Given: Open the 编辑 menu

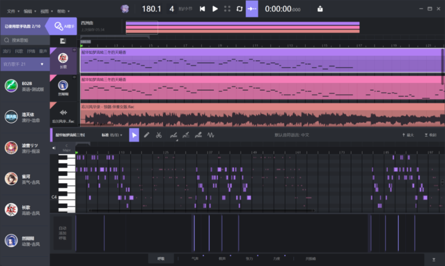Looking at the screenshot, I should [30, 12].
